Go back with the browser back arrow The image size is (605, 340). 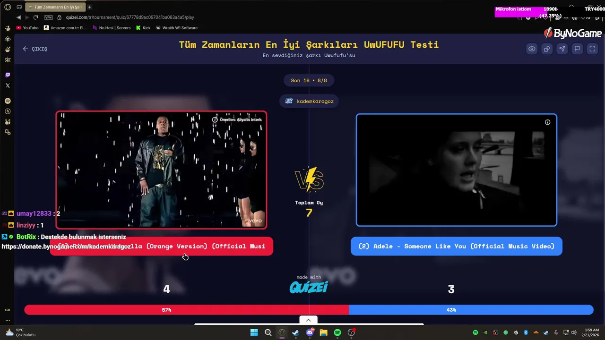click(18, 17)
